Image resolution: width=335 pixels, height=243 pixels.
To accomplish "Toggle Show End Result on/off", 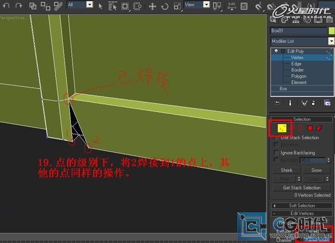I will pyautogui.click(x=290, y=103).
